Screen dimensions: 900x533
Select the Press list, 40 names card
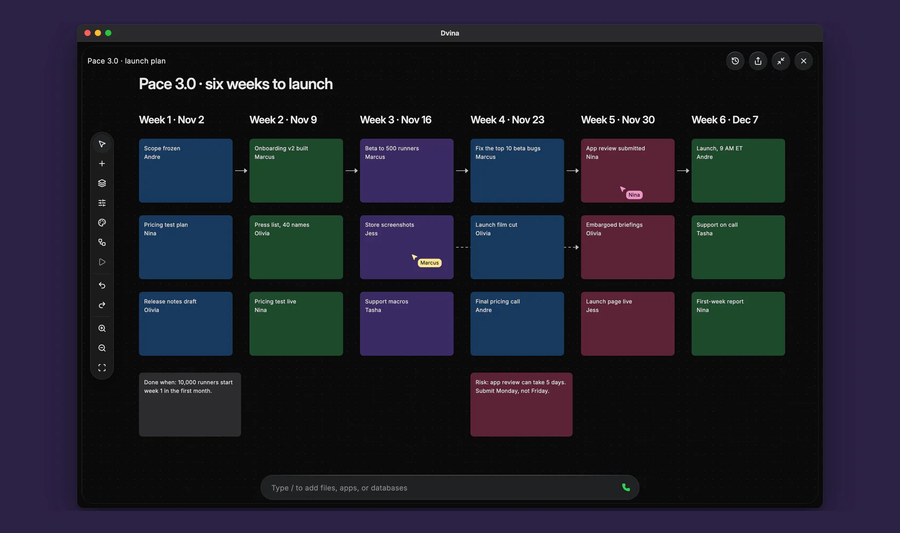(296, 247)
